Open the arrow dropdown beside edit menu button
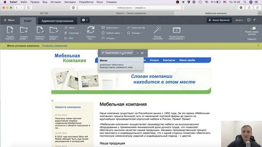Viewport: 262px width, 147px height. [138, 53]
